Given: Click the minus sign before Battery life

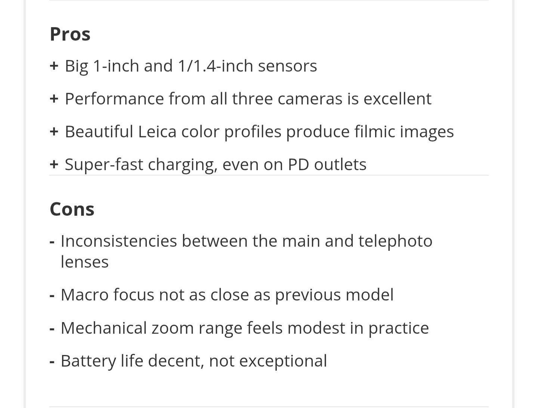Looking at the screenshot, I should click(x=52, y=362).
